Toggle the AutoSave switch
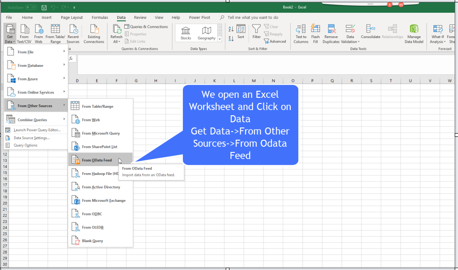 pyautogui.click(x=31, y=8)
